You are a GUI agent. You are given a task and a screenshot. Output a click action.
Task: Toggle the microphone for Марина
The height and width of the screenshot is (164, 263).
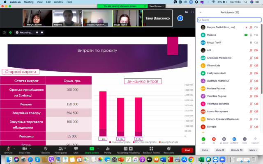pos(251,35)
